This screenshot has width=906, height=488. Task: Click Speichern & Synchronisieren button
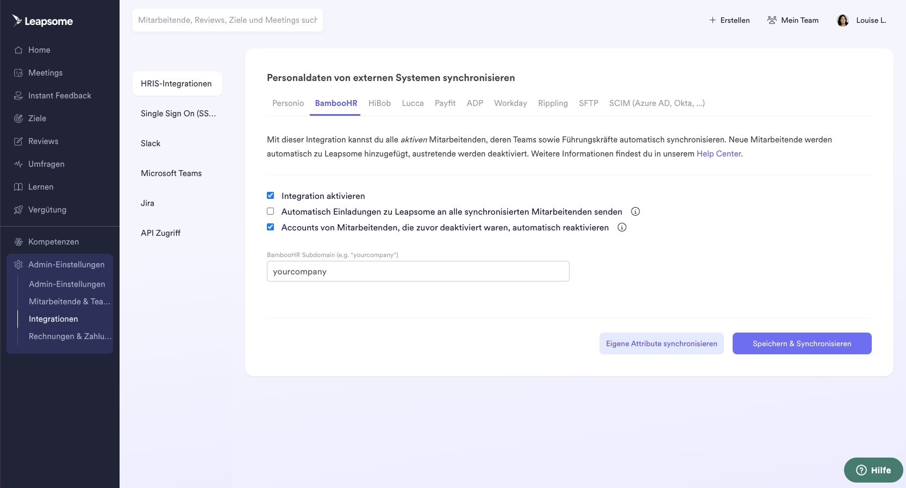[802, 343]
